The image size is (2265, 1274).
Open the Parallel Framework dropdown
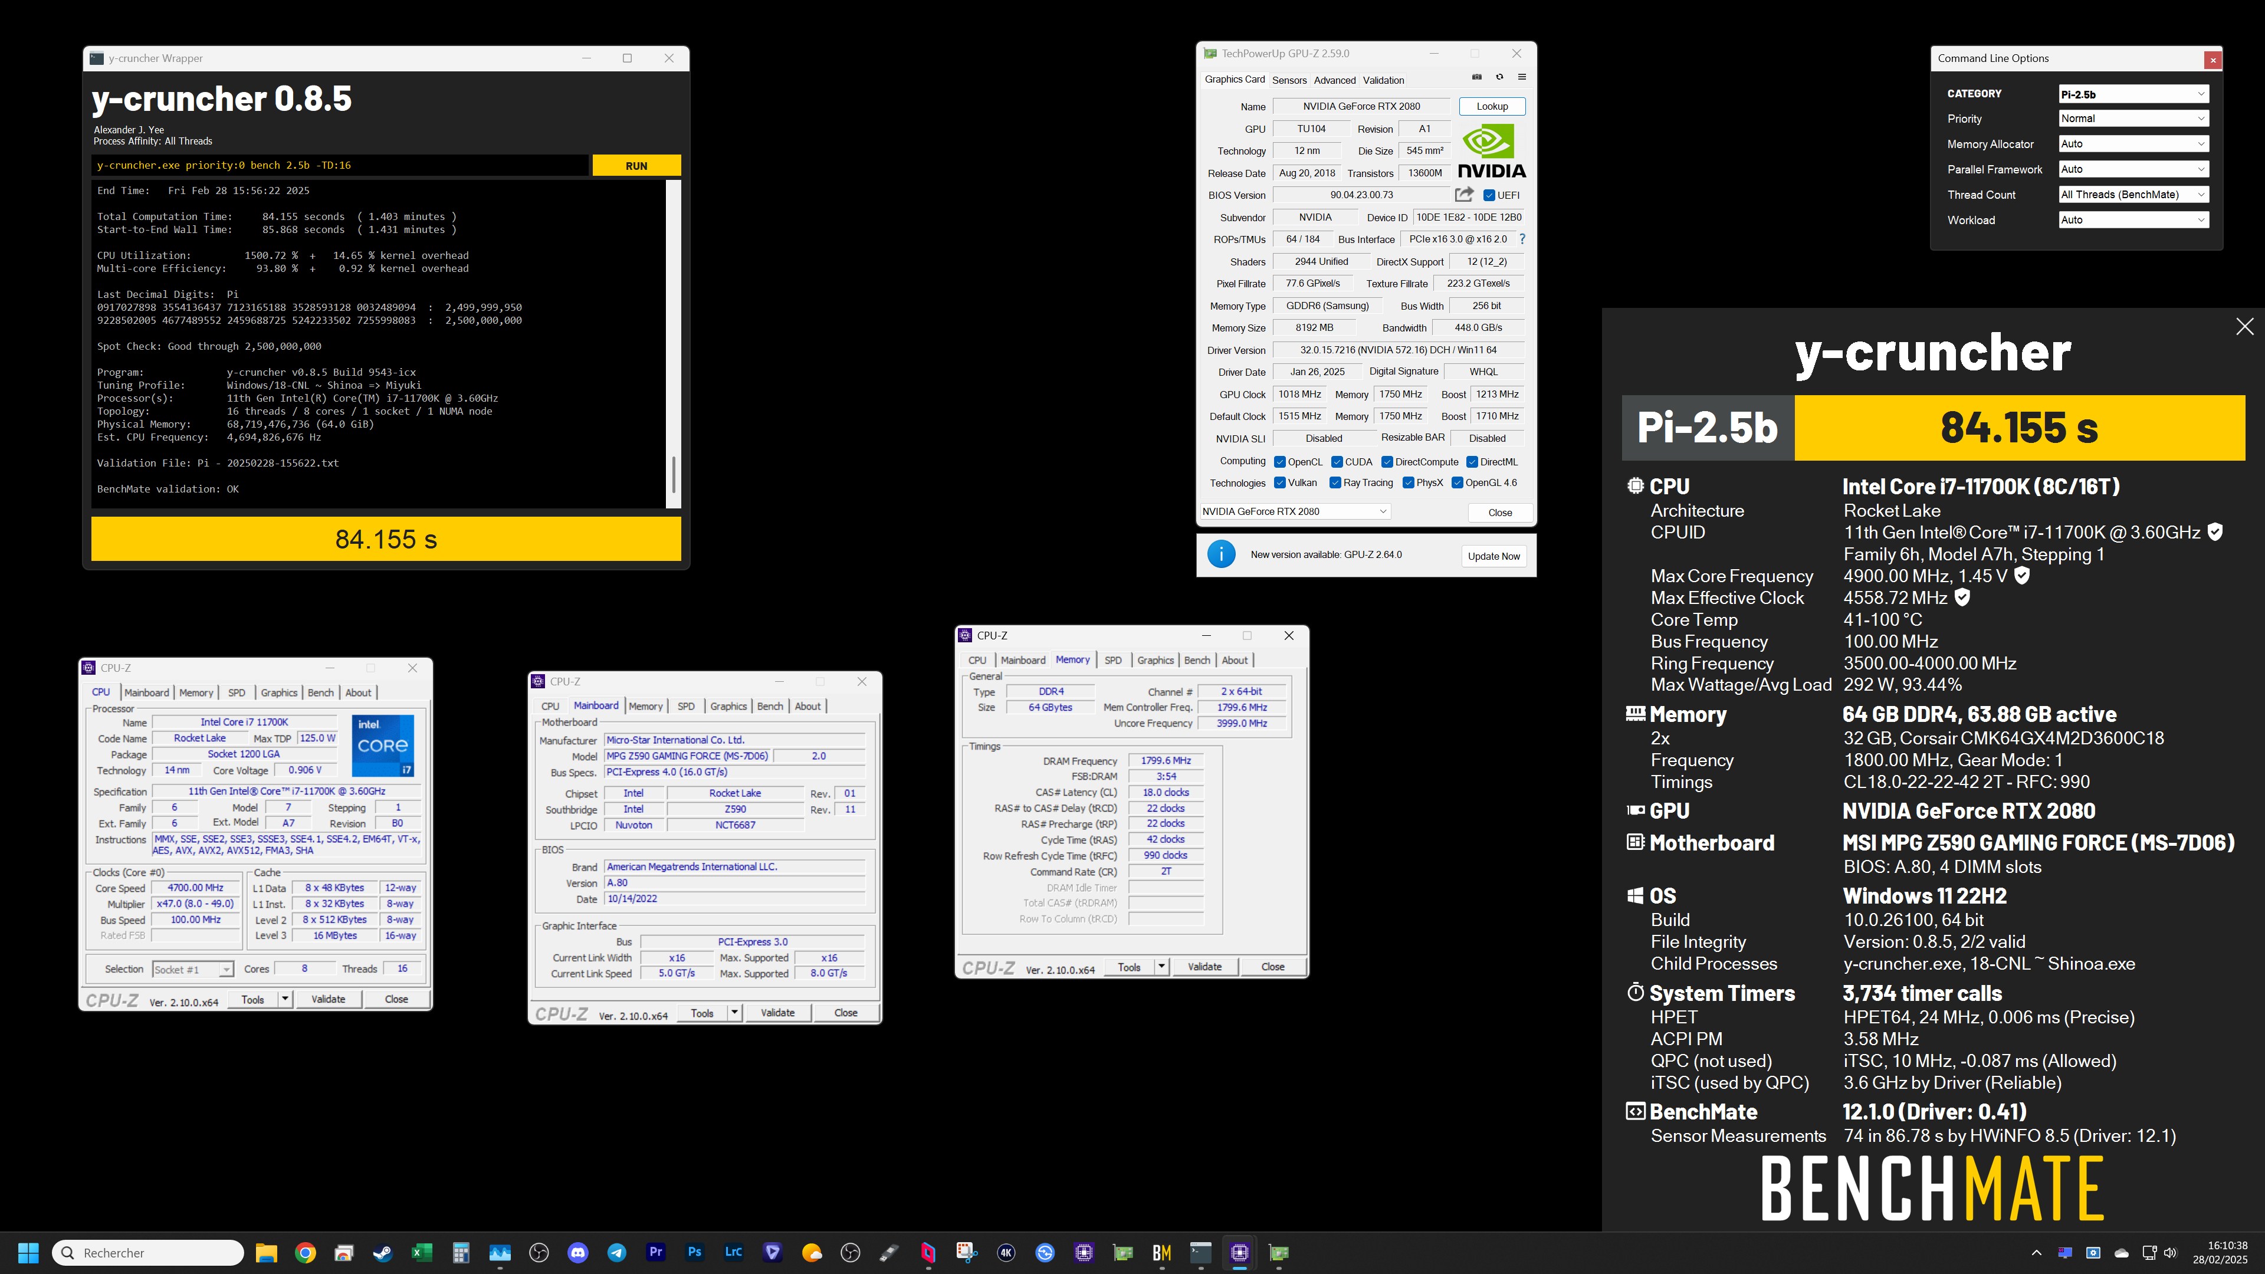2133,170
